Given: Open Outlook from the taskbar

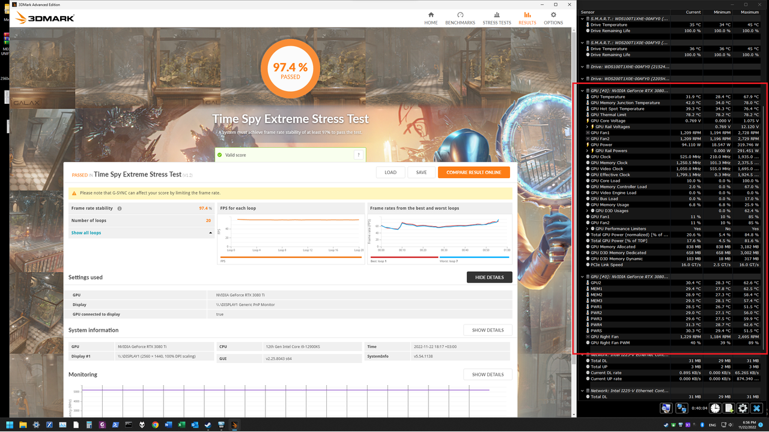Looking at the screenshot, I should [x=195, y=425].
